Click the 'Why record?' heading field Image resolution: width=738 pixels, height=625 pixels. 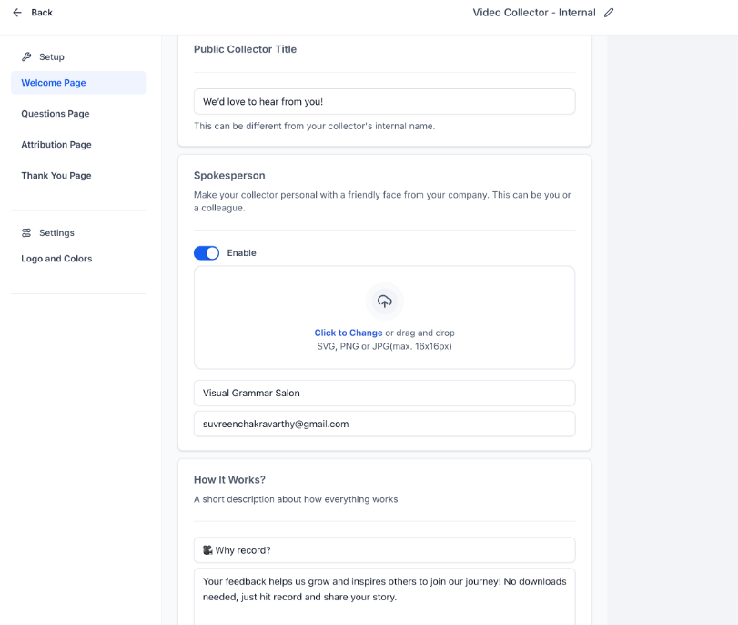391,550
